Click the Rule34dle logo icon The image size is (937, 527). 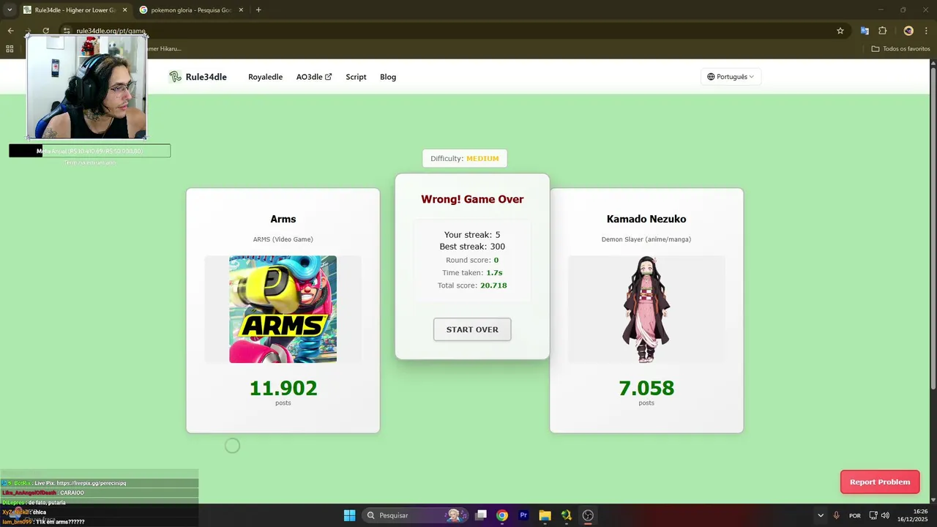click(x=175, y=77)
